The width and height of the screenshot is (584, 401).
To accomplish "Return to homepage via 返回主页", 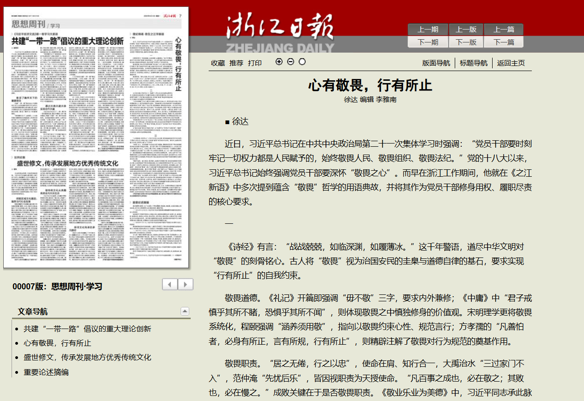I will click(x=511, y=63).
